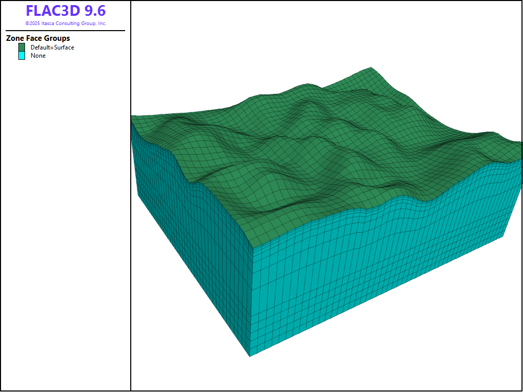523x392 pixels.
Task: Click the horizontal line under the copyright text
Action: [x=65, y=31]
